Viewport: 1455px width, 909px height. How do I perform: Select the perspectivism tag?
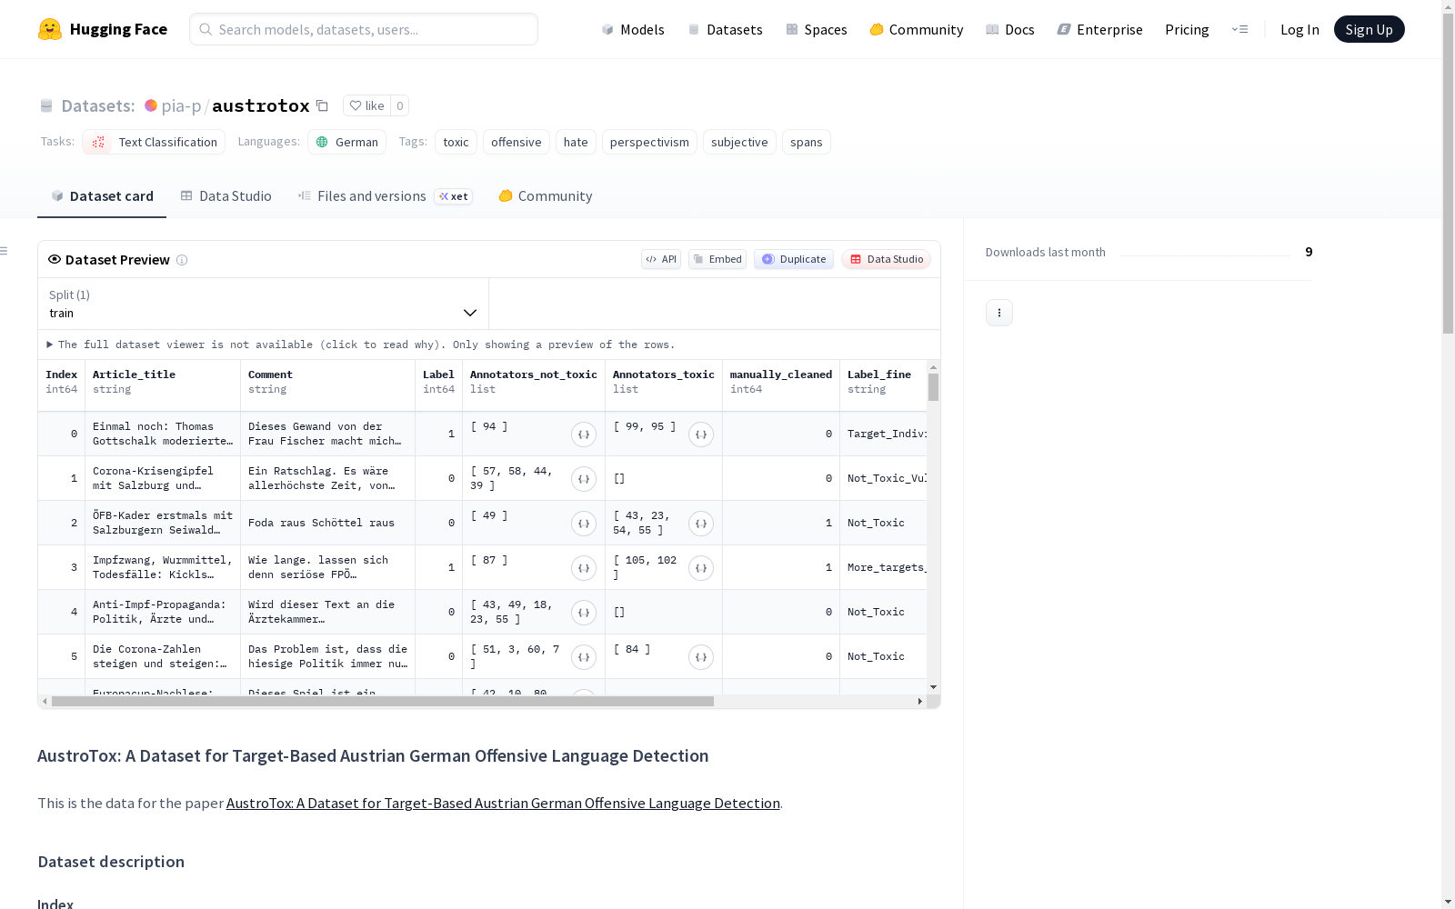tap(649, 142)
